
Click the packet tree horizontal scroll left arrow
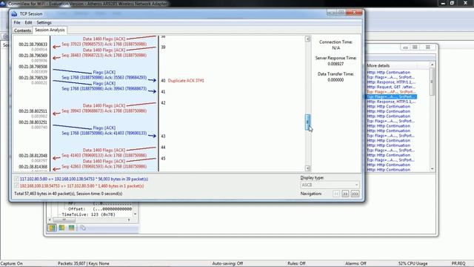[50, 220]
